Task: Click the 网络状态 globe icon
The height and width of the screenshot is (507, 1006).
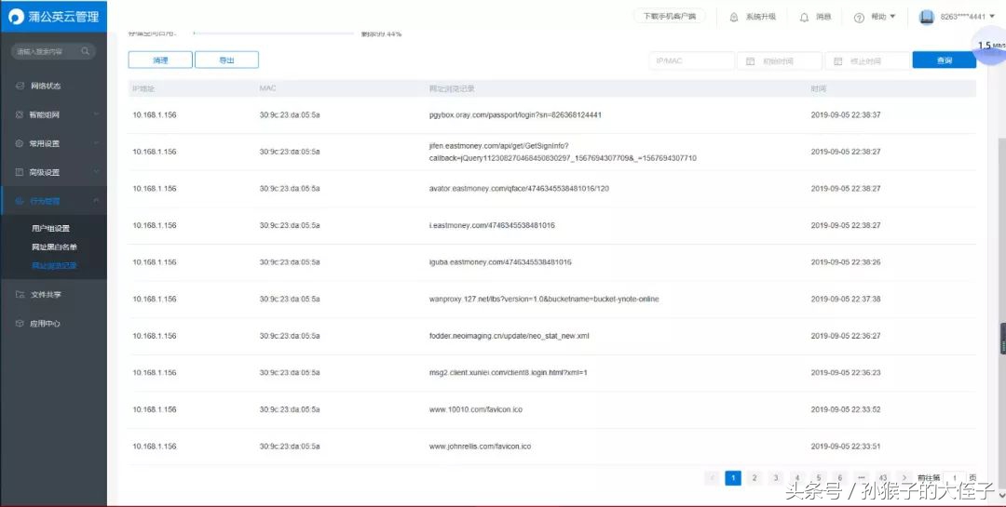Action: (x=20, y=86)
